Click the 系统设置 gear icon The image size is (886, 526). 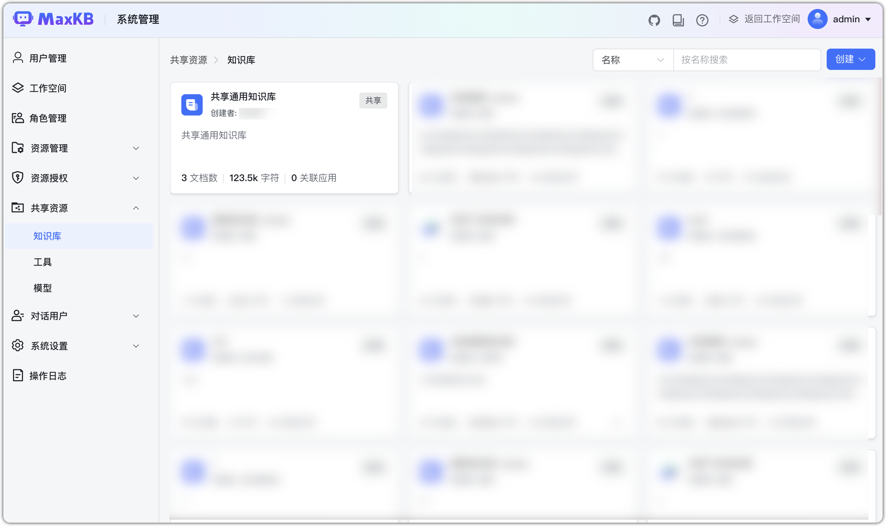point(18,345)
